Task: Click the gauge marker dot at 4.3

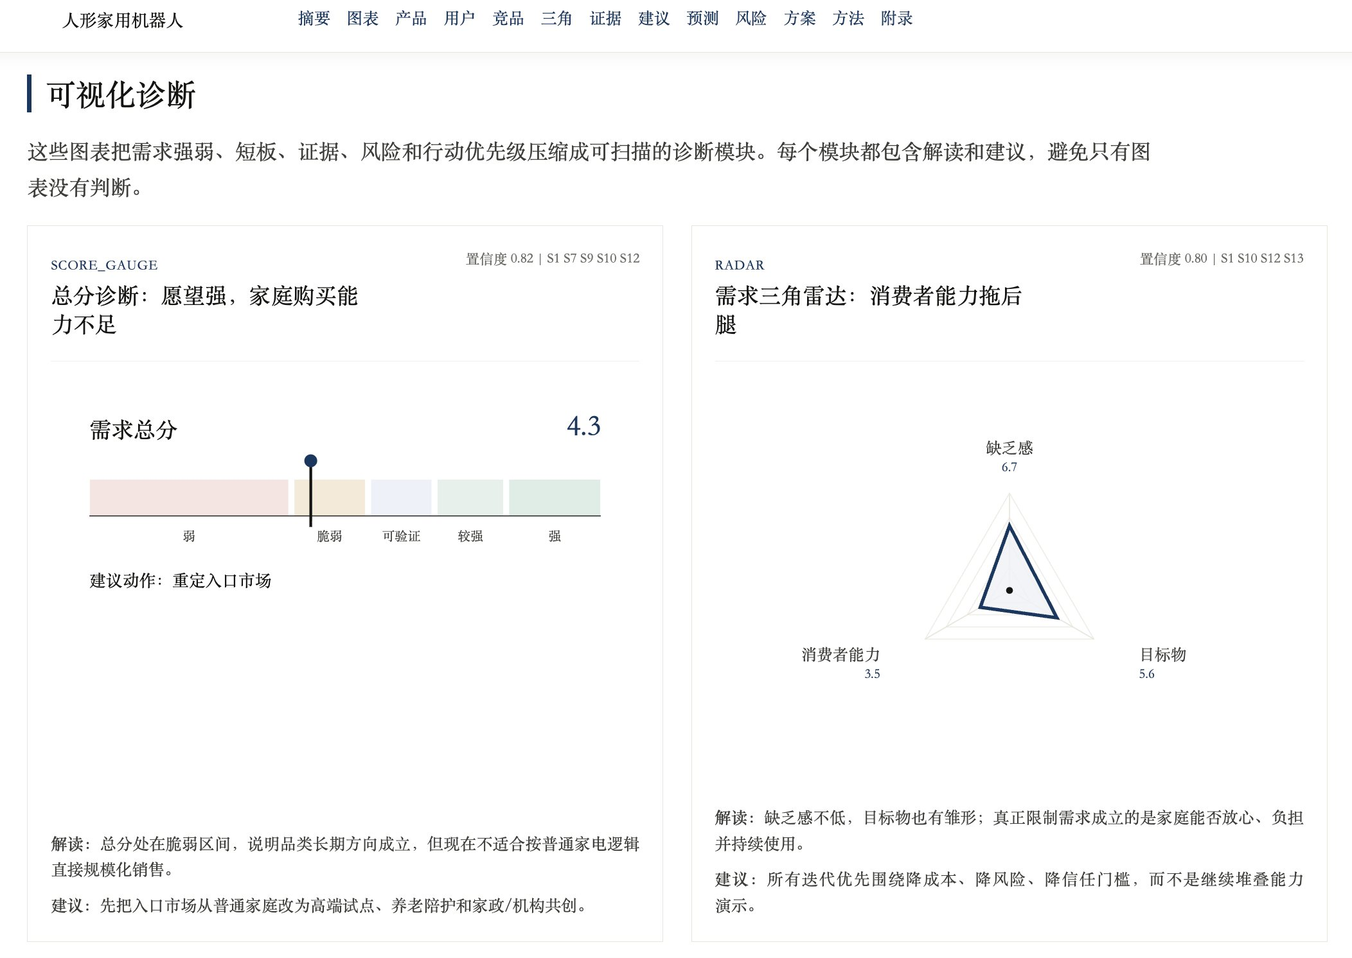Action: click(310, 460)
